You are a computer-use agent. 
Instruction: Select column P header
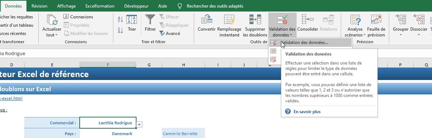click(x=400, y=65)
